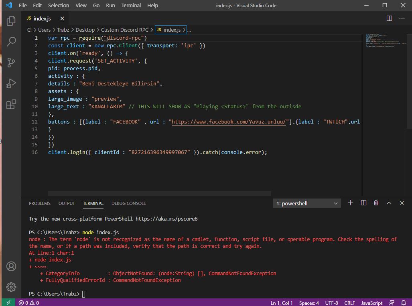Click the clientId string "827216396349997067"

click(x=159, y=152)
